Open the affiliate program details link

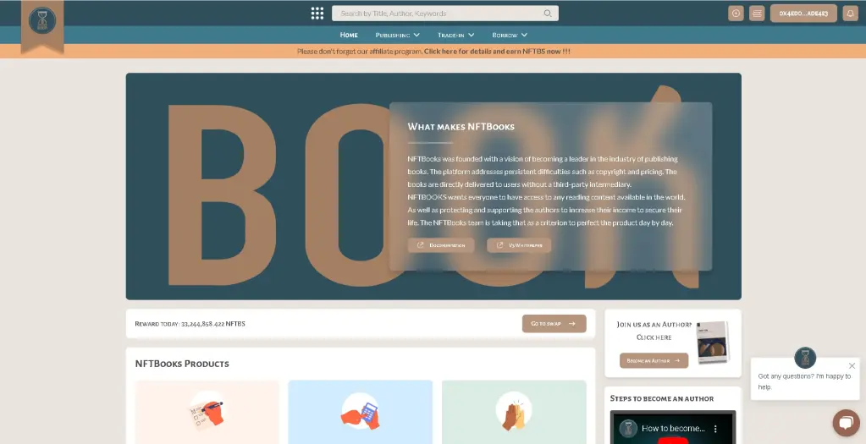(x=497, y=52)
